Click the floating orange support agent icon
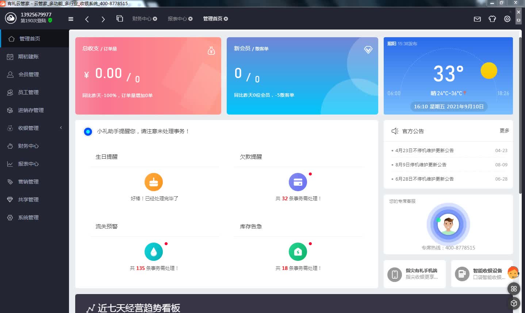The image size is (525, 313). pyautogui.click(x=513, y=273)
